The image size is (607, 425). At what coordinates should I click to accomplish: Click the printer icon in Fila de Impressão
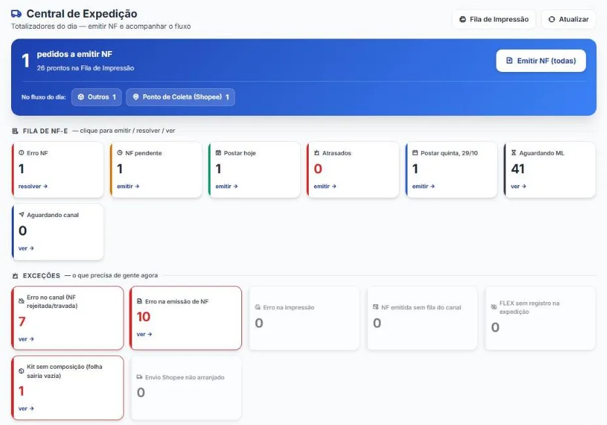[462, 20]
